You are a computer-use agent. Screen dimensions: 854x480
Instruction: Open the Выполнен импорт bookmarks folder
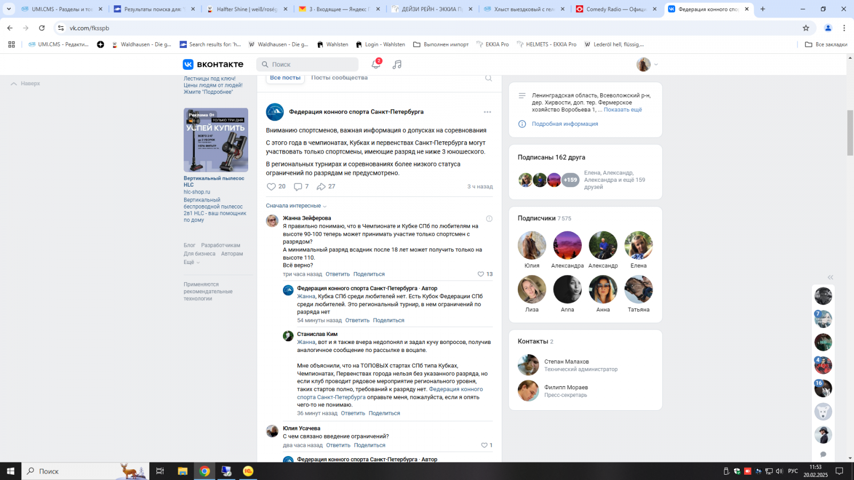pos(441,44)
